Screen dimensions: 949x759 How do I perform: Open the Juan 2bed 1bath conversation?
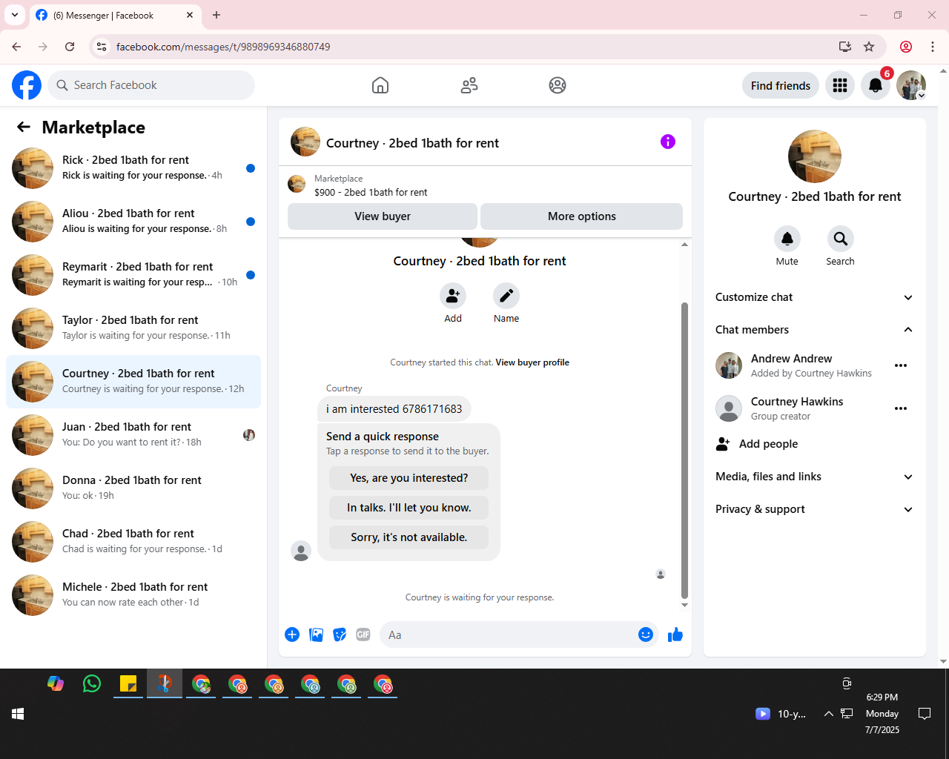tap(133, 435)
